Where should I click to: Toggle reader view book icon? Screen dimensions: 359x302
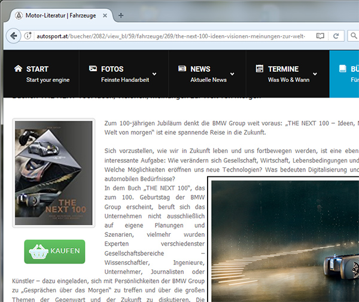(320, 36)
